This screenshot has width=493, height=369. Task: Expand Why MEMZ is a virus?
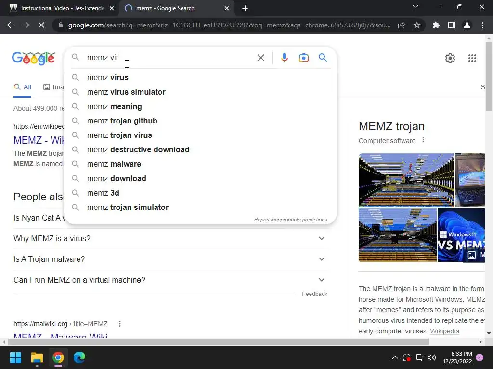pos(170,238)
